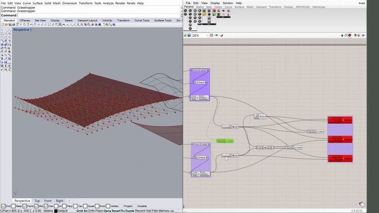The height and width of the screenshot is (213, 379).
Task: Click the green preview sphere icon in Grasshopper toolbar
Action: coord(355,35)
